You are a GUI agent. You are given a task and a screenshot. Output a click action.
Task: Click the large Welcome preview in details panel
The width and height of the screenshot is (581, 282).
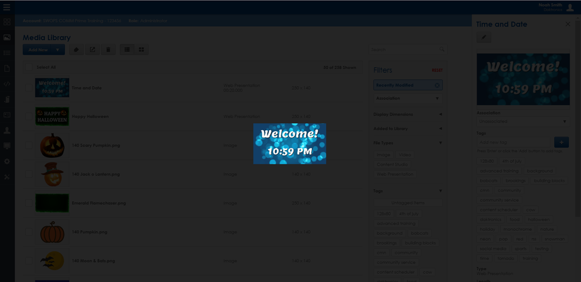(x=523, y=79)
